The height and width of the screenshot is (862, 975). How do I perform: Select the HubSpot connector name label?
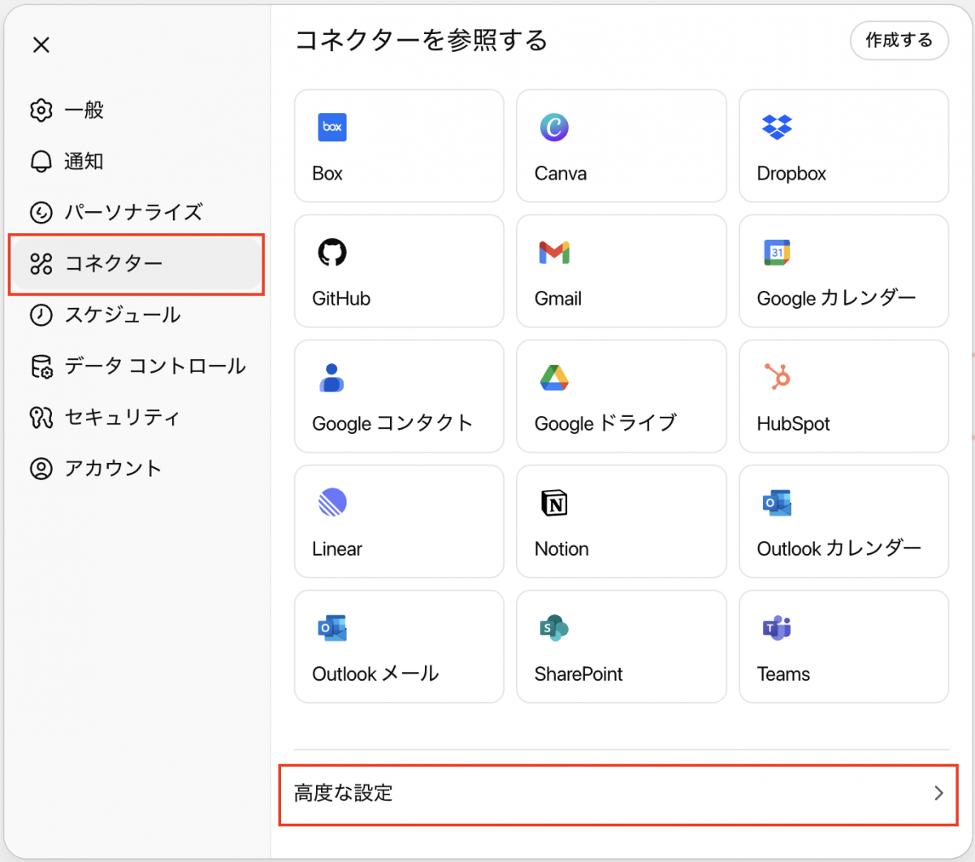pos(794,424)
